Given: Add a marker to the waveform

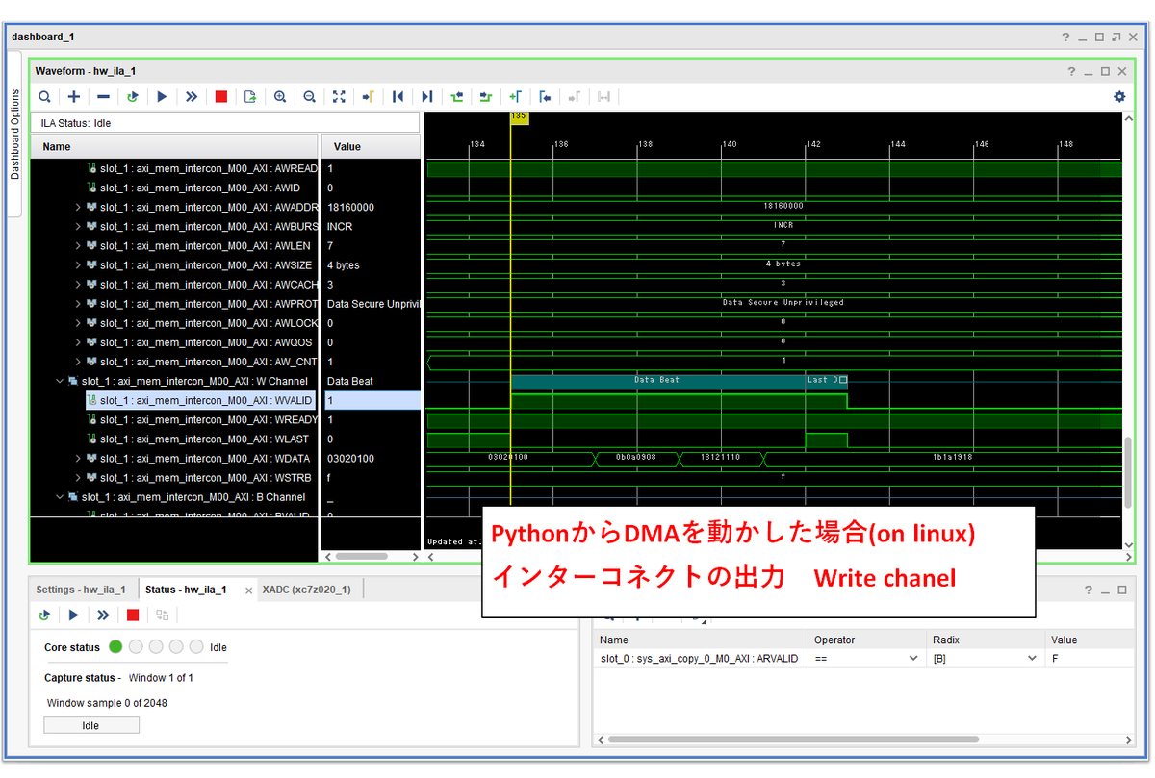Looking at the screenshot, I should (515, 97).
